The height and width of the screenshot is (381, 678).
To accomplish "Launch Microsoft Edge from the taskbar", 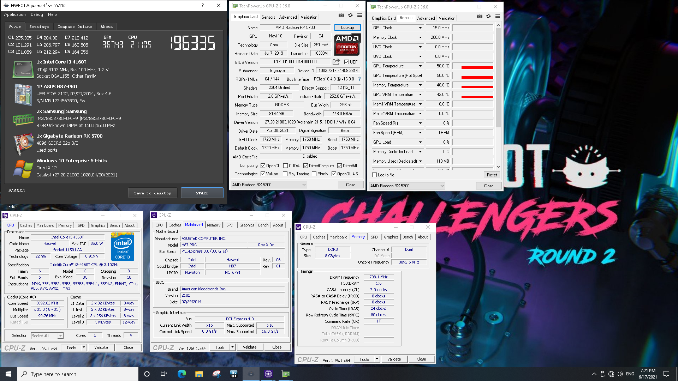I will point(182,374).
